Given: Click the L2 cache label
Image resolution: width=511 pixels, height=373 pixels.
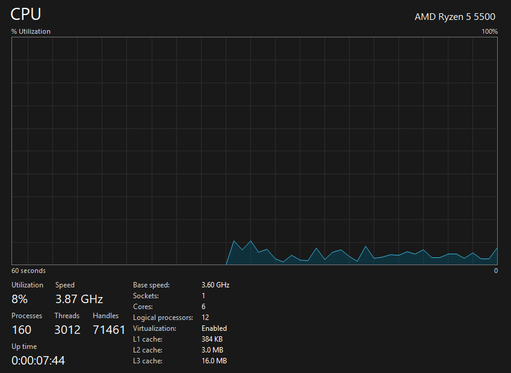Looking at the screenshot, I should 147,350.
